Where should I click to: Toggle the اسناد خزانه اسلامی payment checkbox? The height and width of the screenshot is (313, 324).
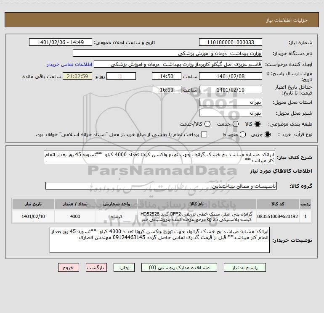(x=204, y=134)
